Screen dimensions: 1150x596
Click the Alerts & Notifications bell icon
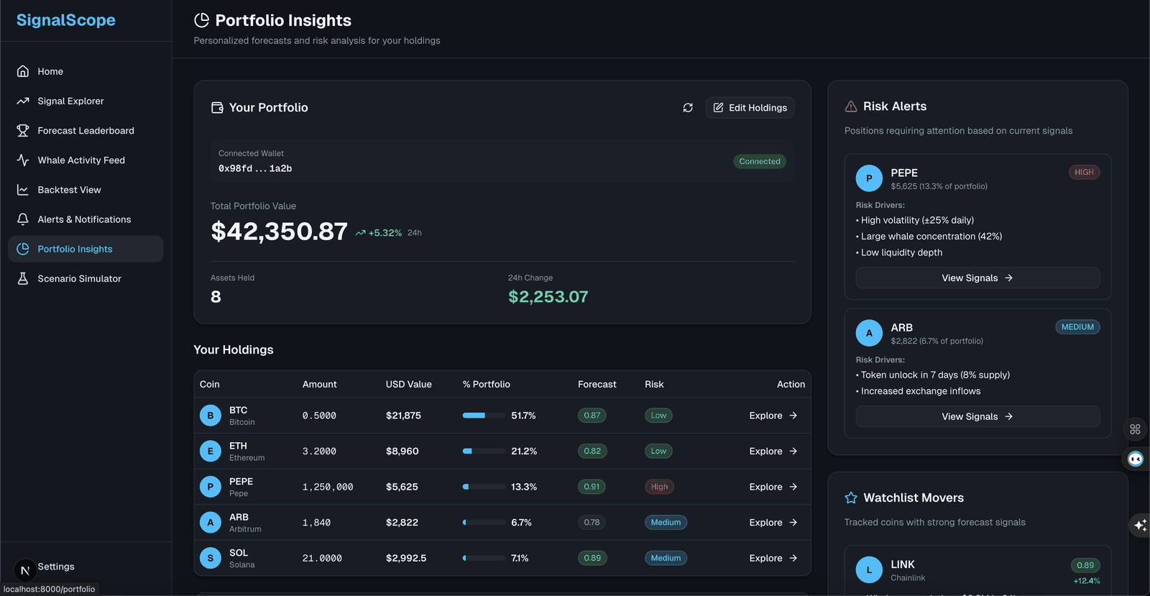click(x=23, y=219)
